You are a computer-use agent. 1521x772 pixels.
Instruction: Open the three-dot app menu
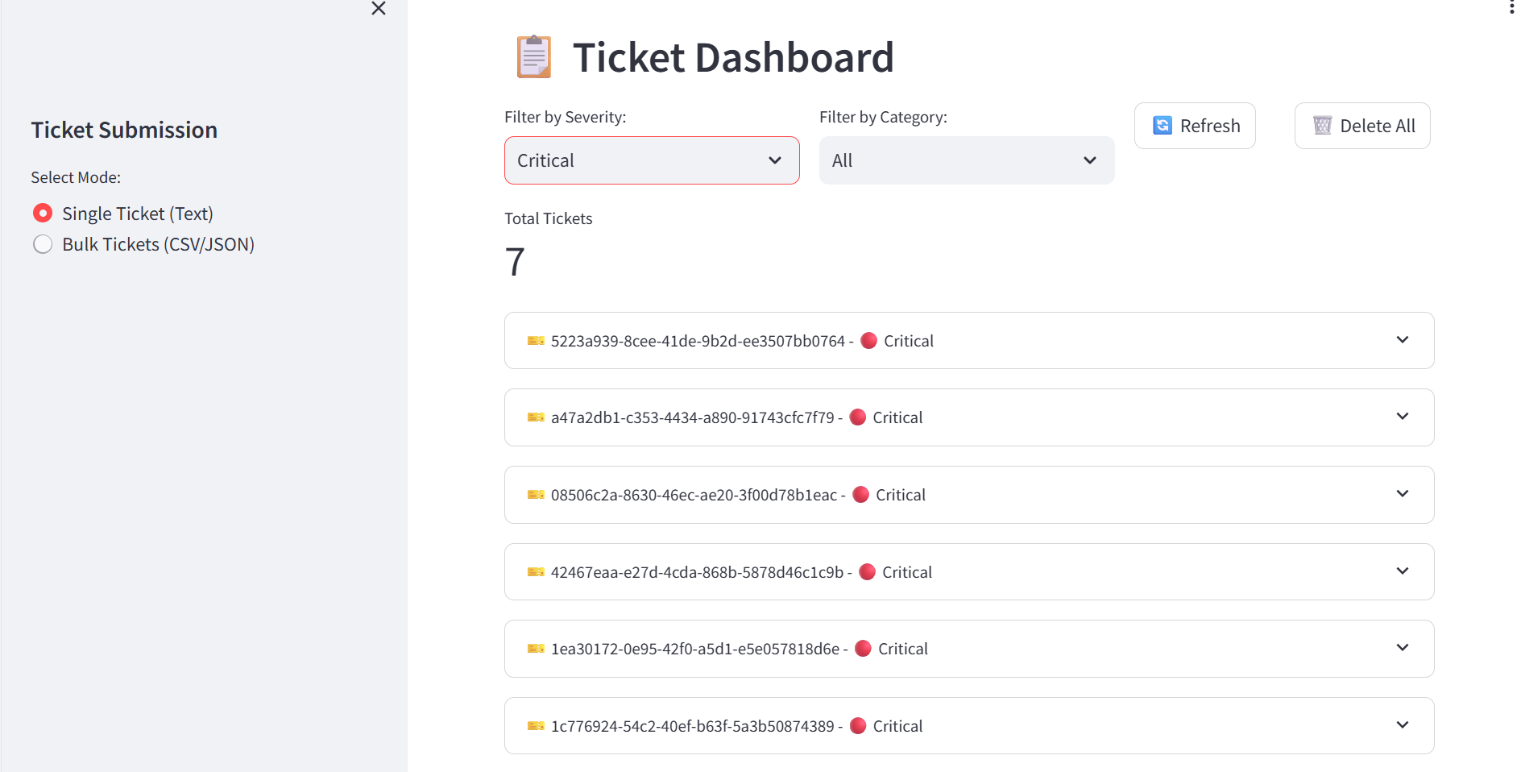[1511, 7]
